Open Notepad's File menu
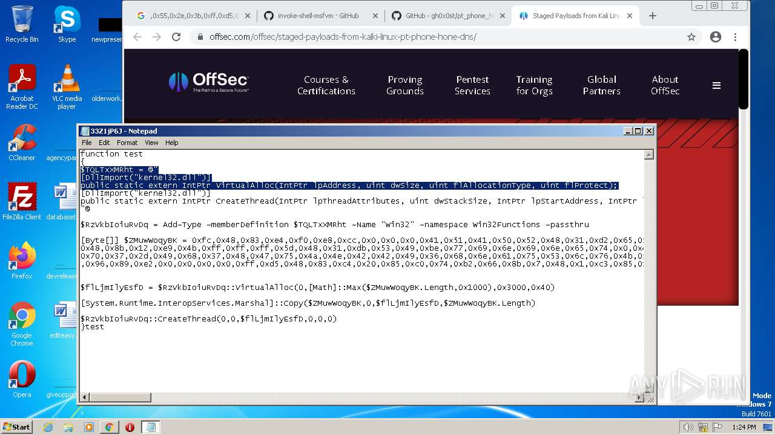The image size is (775, 435). pos(87,143)
